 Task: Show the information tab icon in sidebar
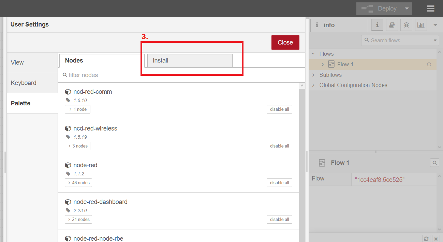click(377, 25)
